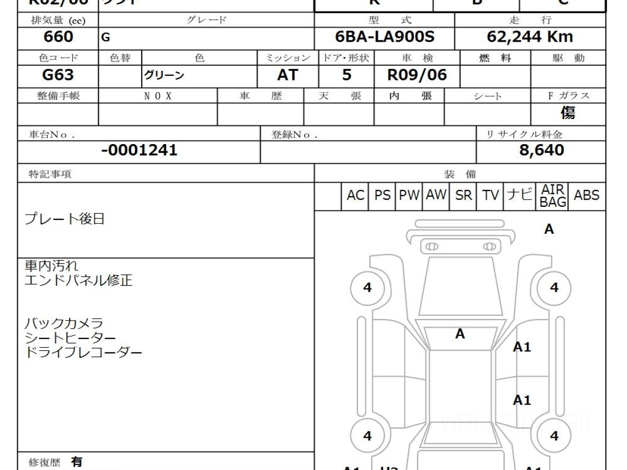Click the PS equipment box
Image resolution: width=627 pixels, height=470 pixels.
[x=382, y=195]
